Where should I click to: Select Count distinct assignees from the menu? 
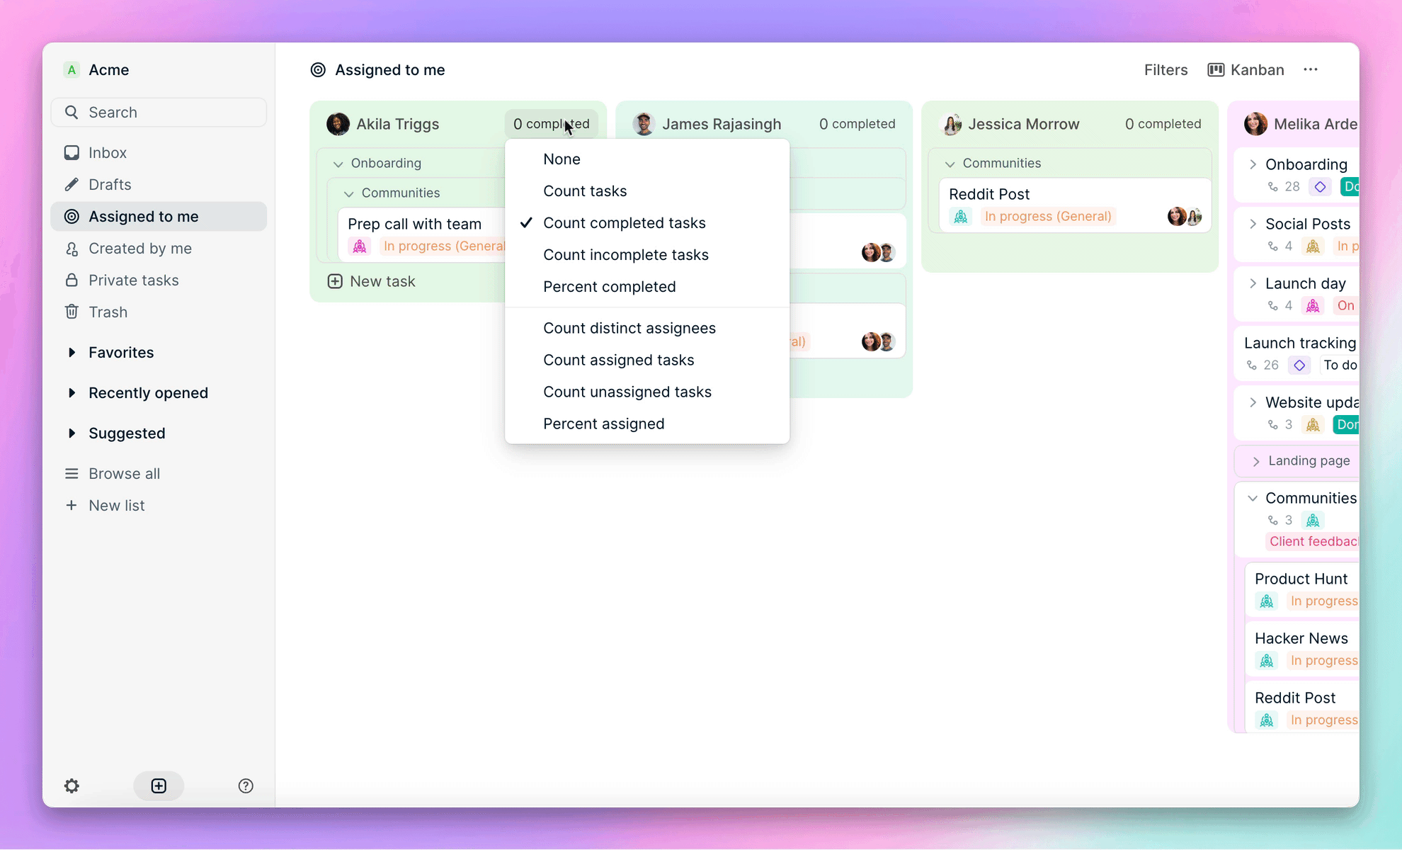[x=629, y=327]
